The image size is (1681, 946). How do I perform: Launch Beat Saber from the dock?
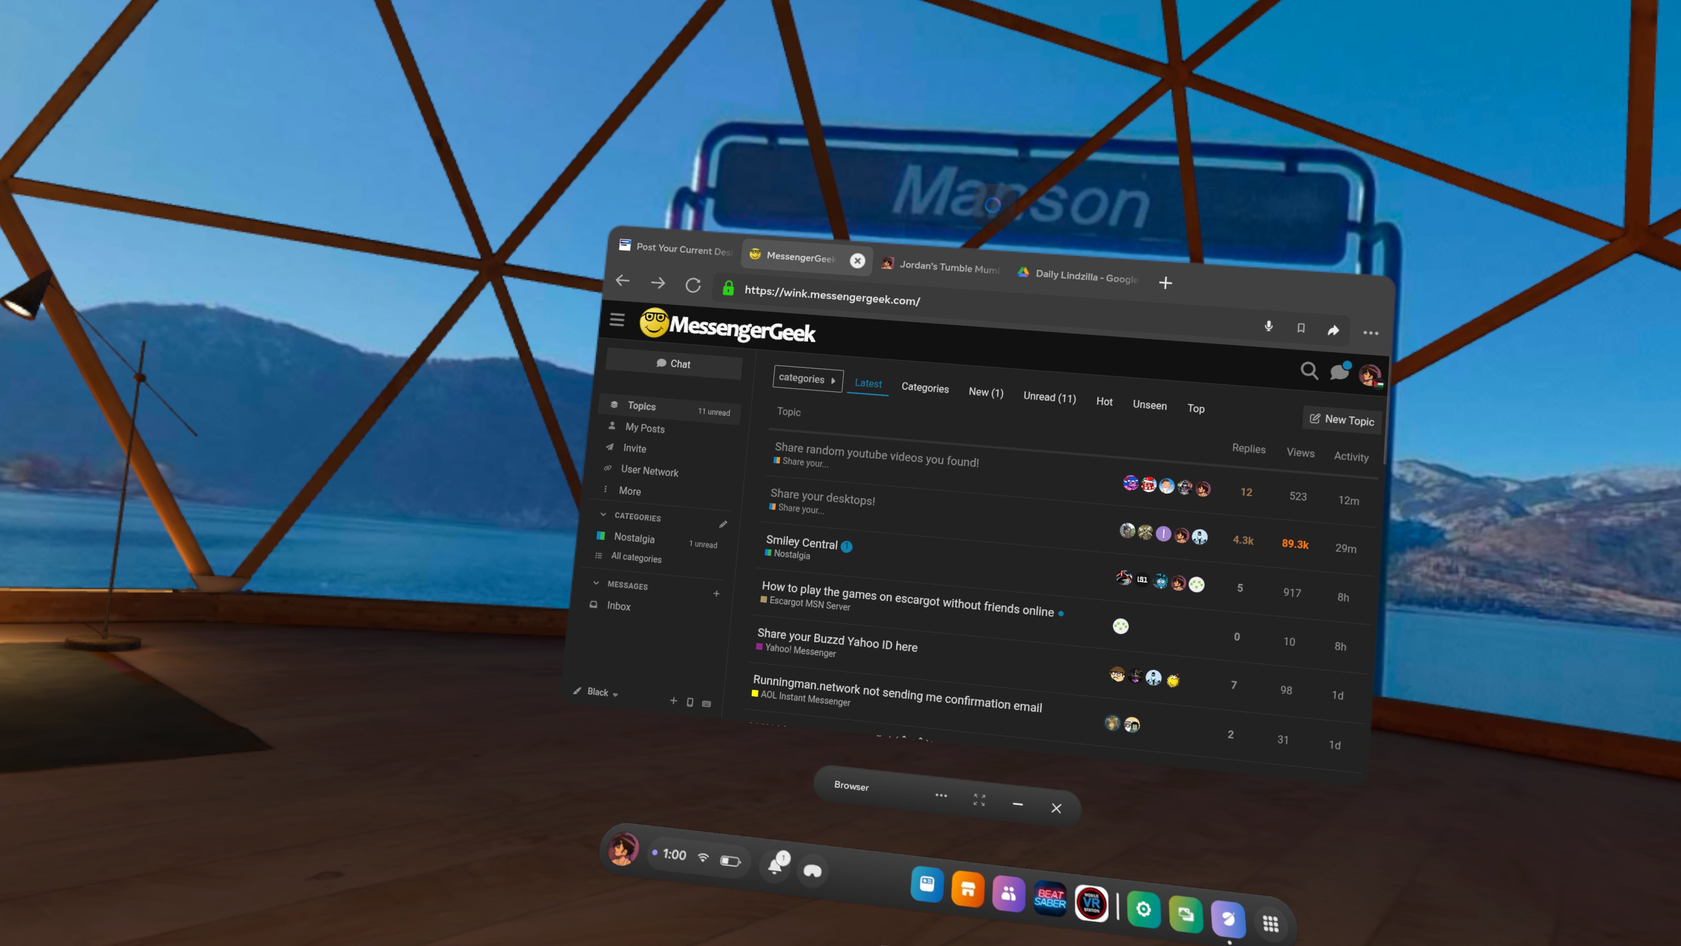tap(1050, 898)
